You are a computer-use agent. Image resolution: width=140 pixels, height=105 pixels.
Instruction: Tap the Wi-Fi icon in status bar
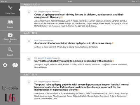pos(6,1)
